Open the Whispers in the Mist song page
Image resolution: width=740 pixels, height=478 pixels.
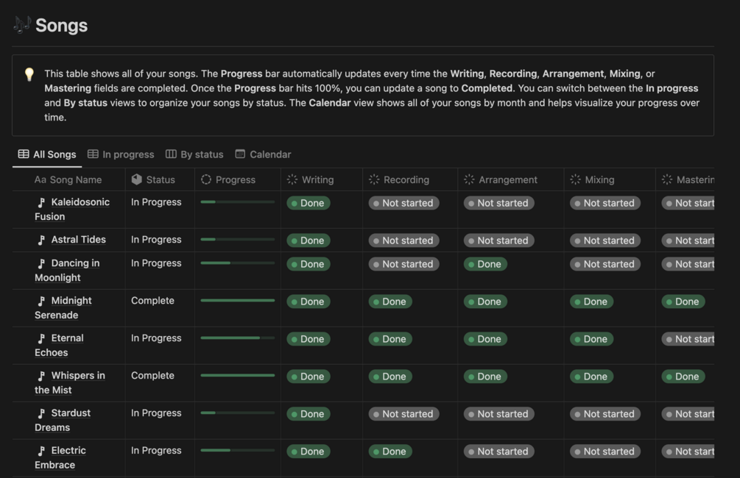[70, 383]
